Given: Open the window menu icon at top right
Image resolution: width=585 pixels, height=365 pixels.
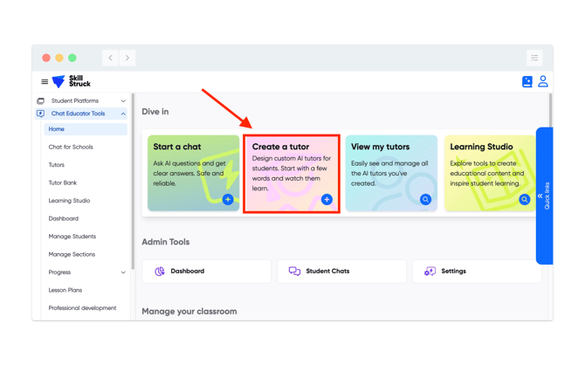Looking at the screenshot, I should (x=534, y=58).
